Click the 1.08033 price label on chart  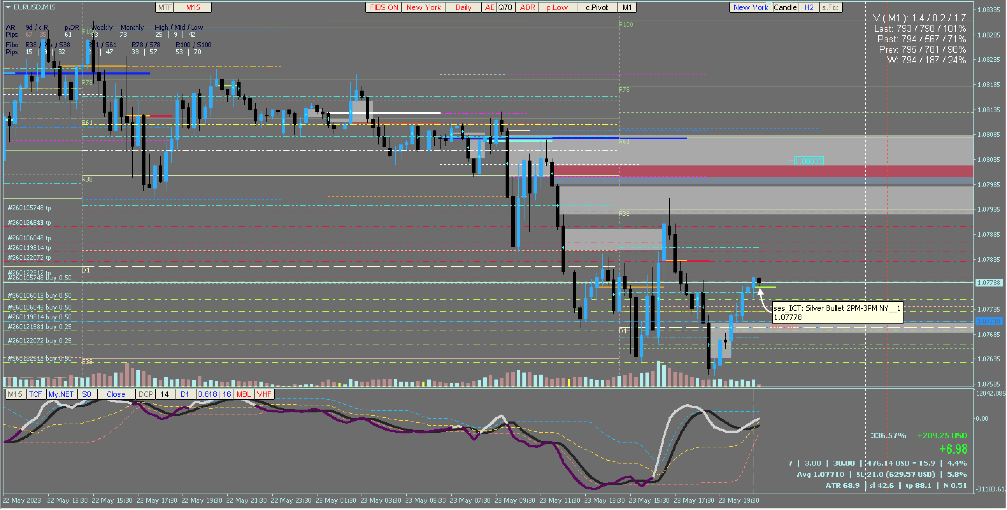[x=809, y=161]
